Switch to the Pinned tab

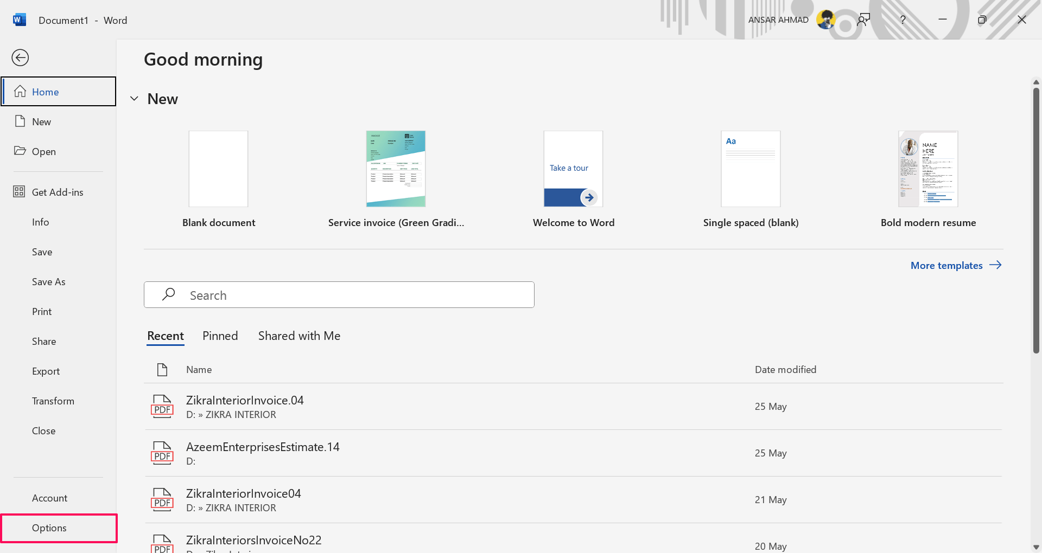click(x=220, y=336)
